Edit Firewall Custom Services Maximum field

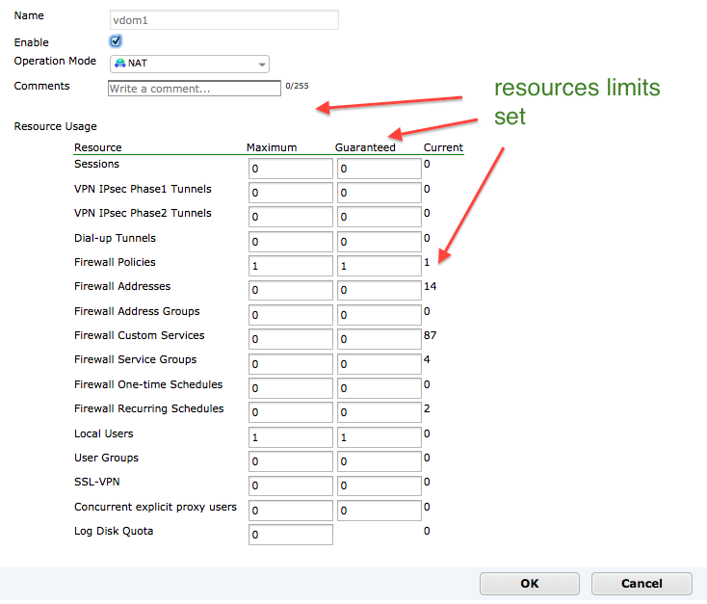291,339
